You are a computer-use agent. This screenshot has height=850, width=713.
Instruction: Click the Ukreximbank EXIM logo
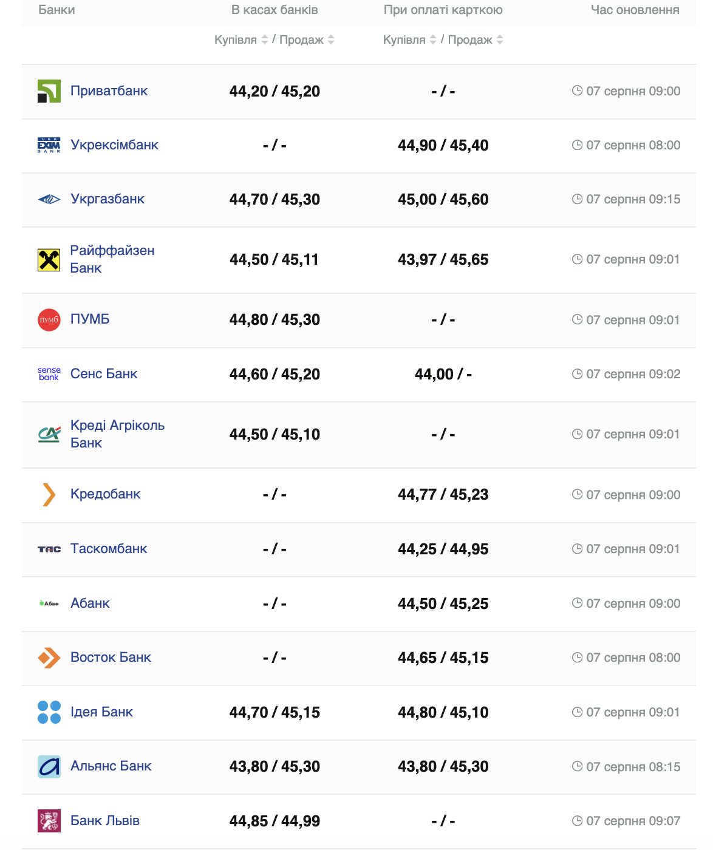(49, 145)
